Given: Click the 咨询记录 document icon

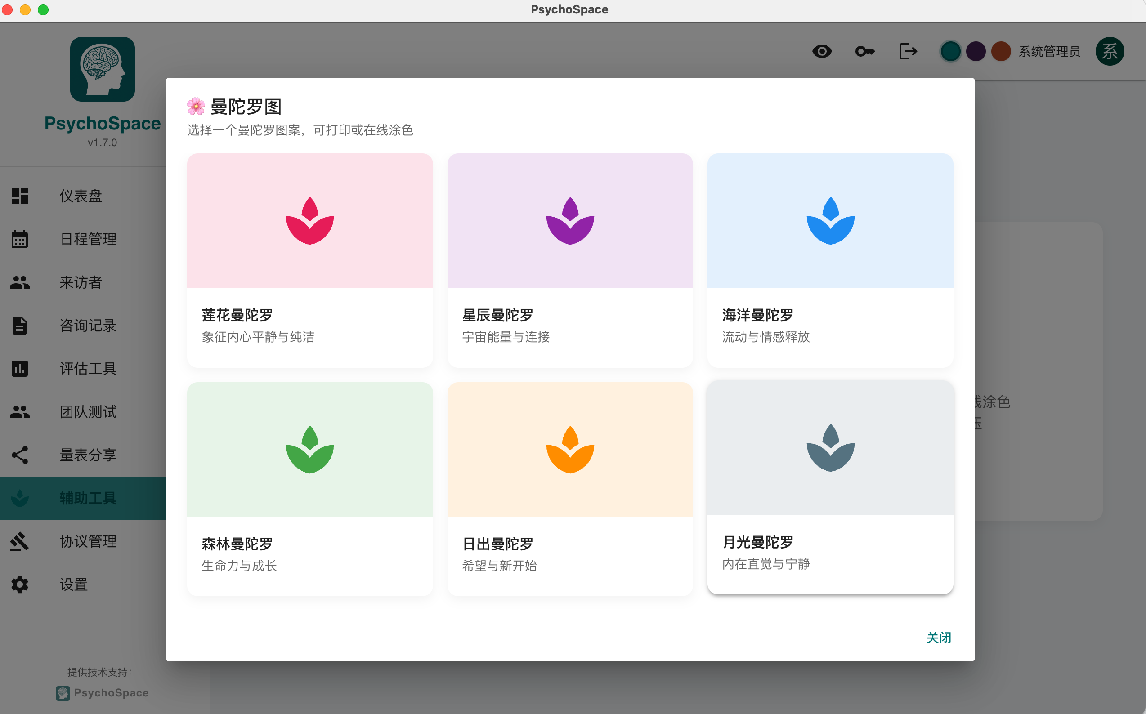Looking at the screenshot, I should pos(19,326).
